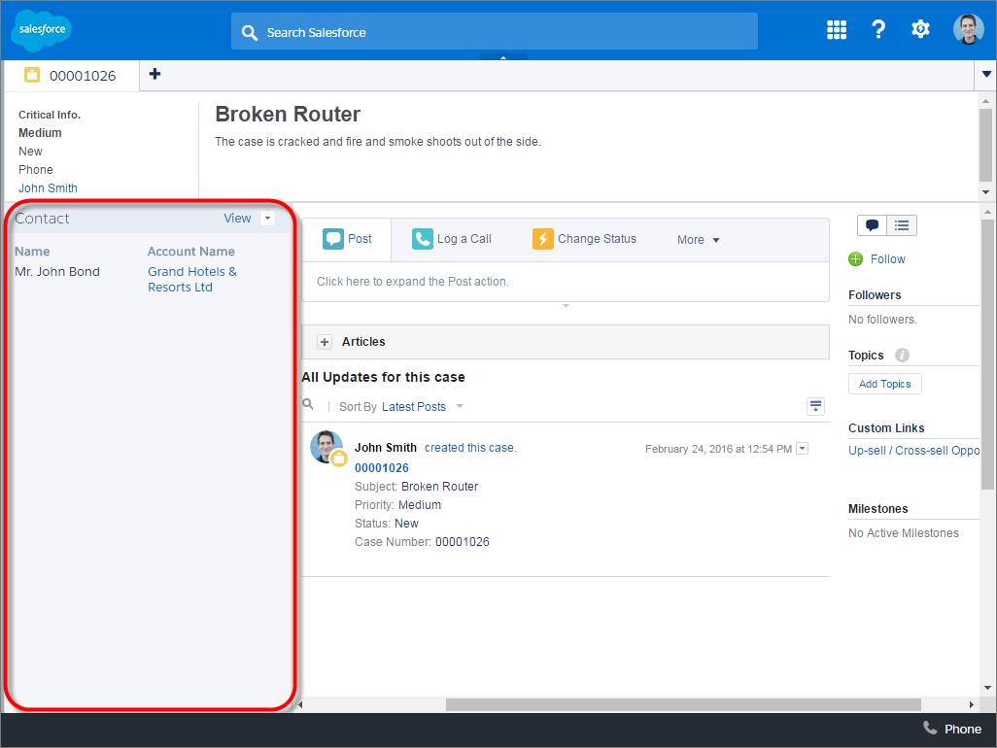Switch to details list view toggle
The height and width of the screenshot is (748, 997).
coord(902,225)
